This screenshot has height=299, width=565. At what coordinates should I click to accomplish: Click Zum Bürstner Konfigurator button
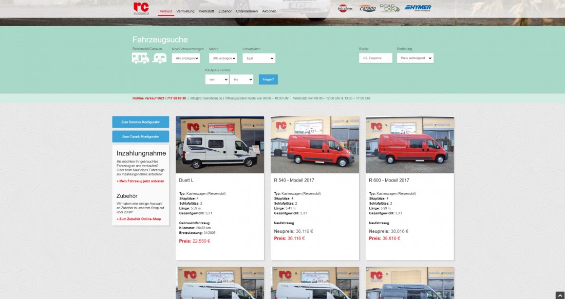point(140,122)
